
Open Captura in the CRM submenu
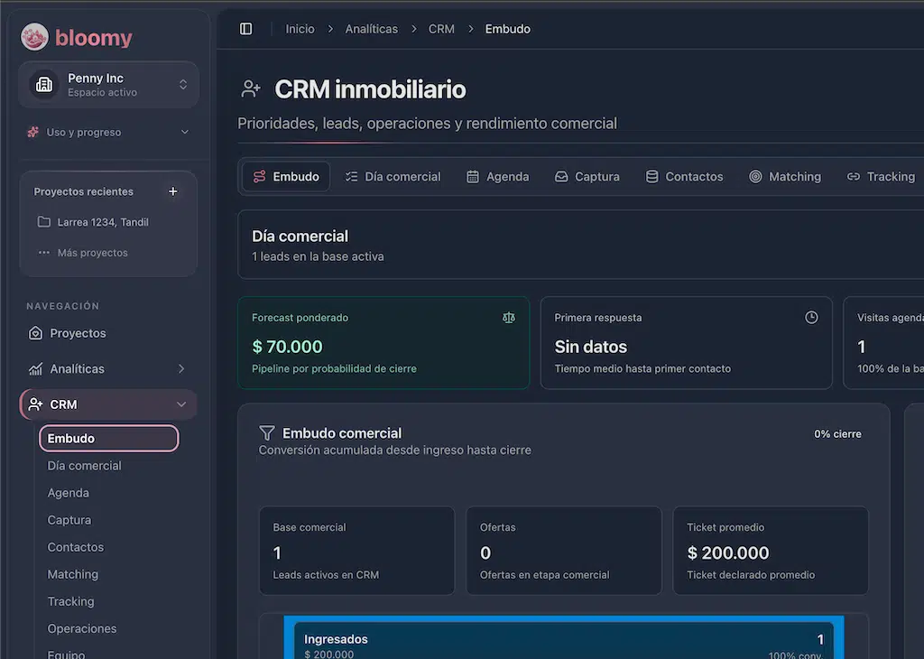[x=69, y=520]
